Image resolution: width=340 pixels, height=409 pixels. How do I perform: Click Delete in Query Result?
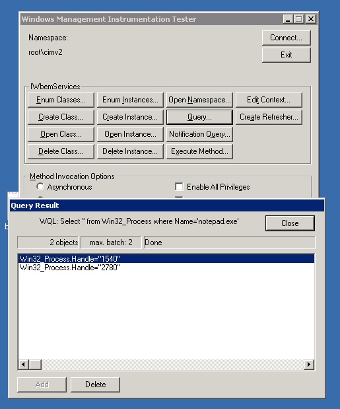95,385
